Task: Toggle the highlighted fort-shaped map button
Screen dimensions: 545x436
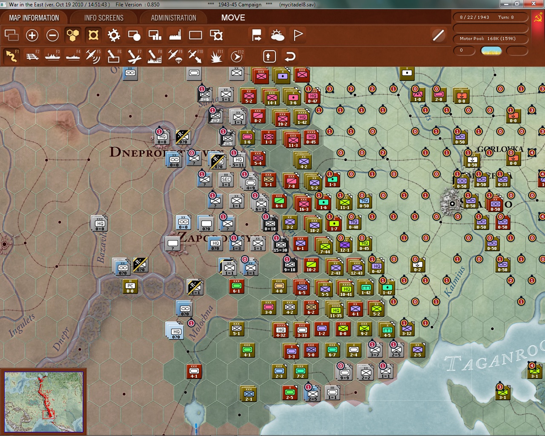Action: click(x=93, y=35)
